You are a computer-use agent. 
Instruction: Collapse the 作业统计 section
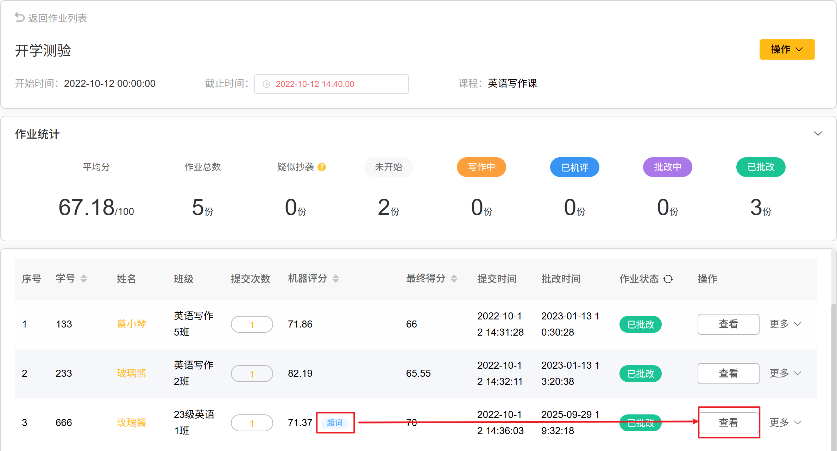818,134
